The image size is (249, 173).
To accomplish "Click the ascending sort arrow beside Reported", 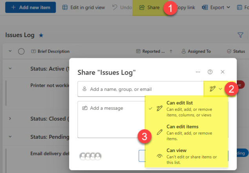I will [x=171, y=52].
